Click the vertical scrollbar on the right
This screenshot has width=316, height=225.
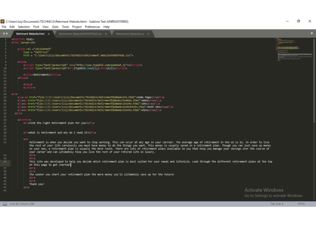[x=314, y=81]
